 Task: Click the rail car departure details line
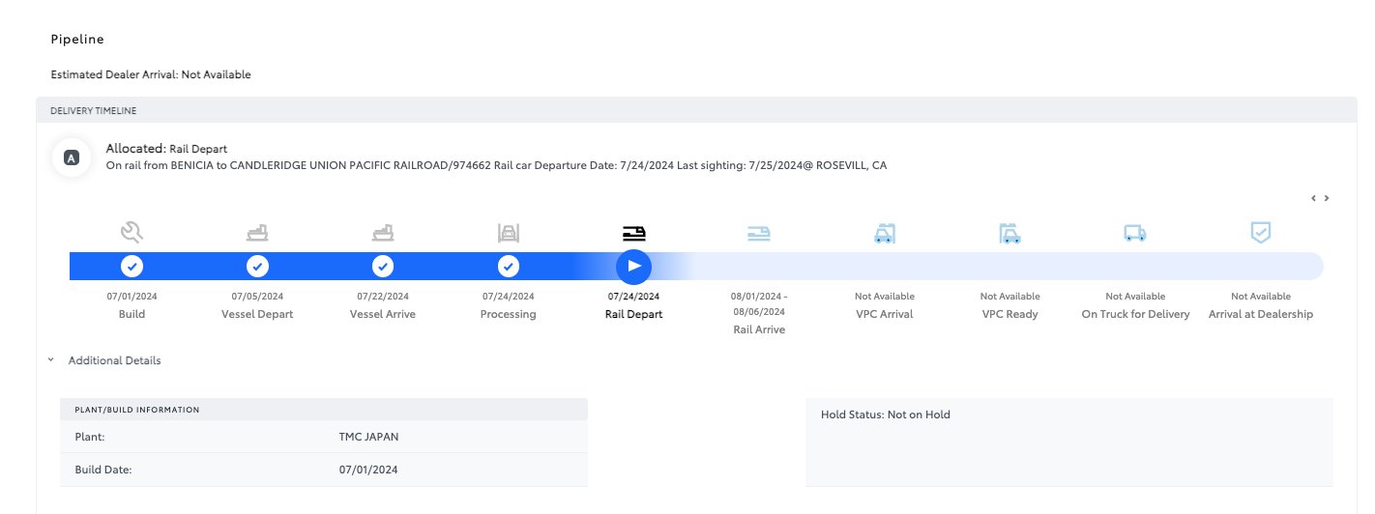coord(496,165)
